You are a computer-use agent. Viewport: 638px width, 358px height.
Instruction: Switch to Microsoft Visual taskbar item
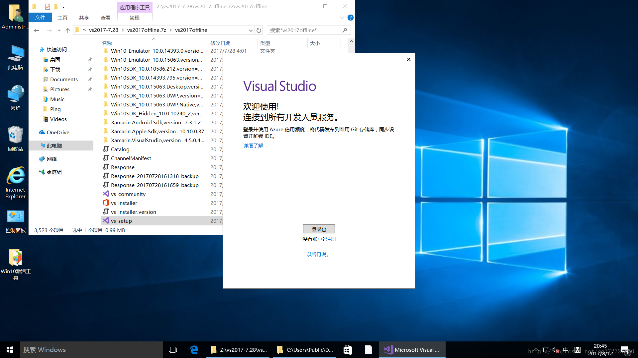point(412,350)
